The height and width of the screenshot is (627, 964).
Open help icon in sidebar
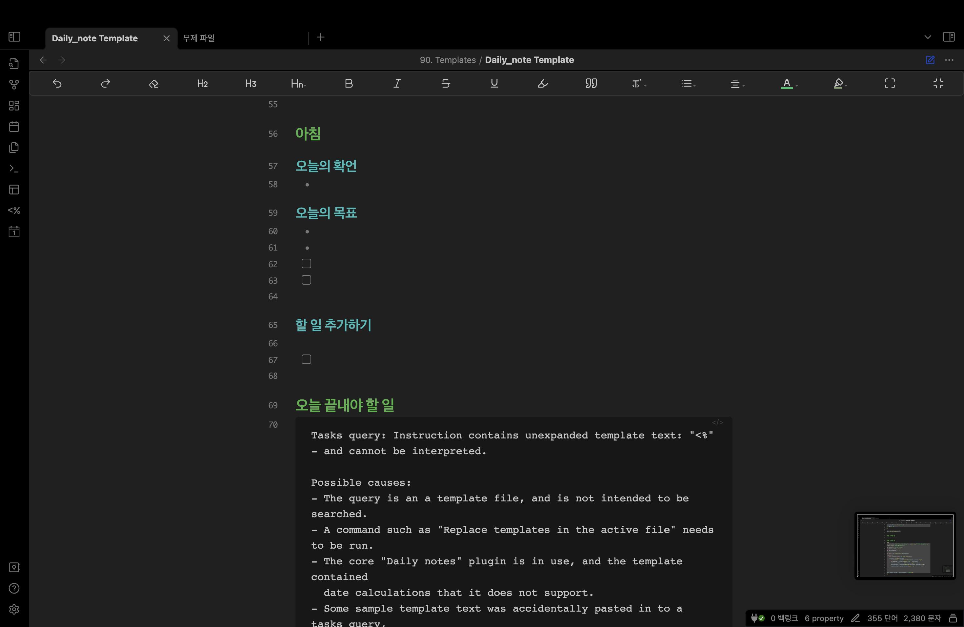(x=14, y=589)
